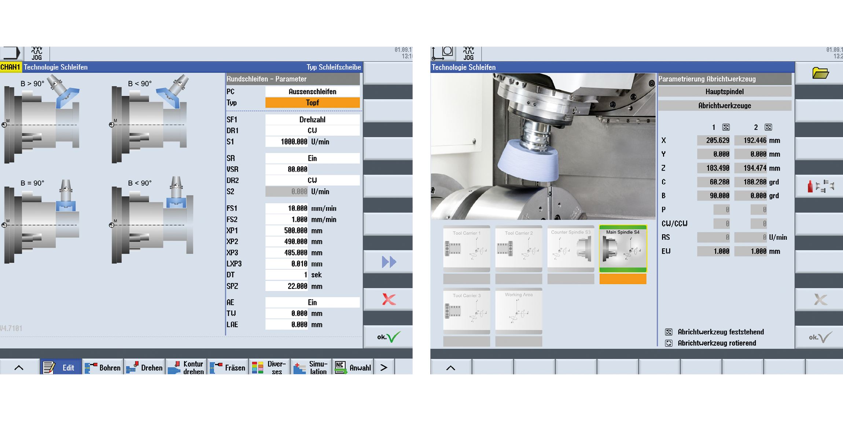843x421 pixels.
Task: Click the JOG mode icon in right window
Action: pos(468,53)
